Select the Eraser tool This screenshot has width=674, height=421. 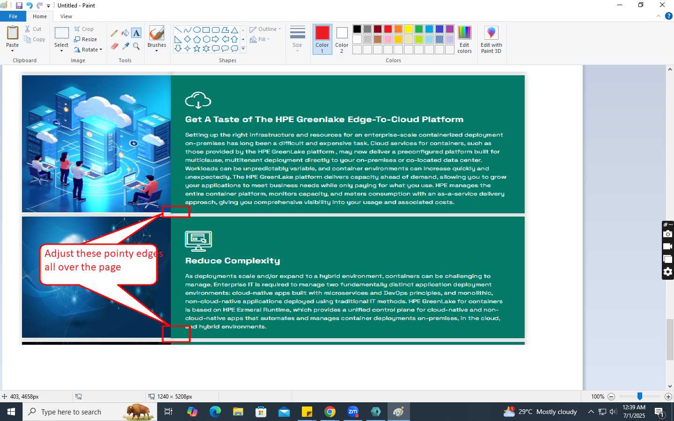tap(114, 46)
